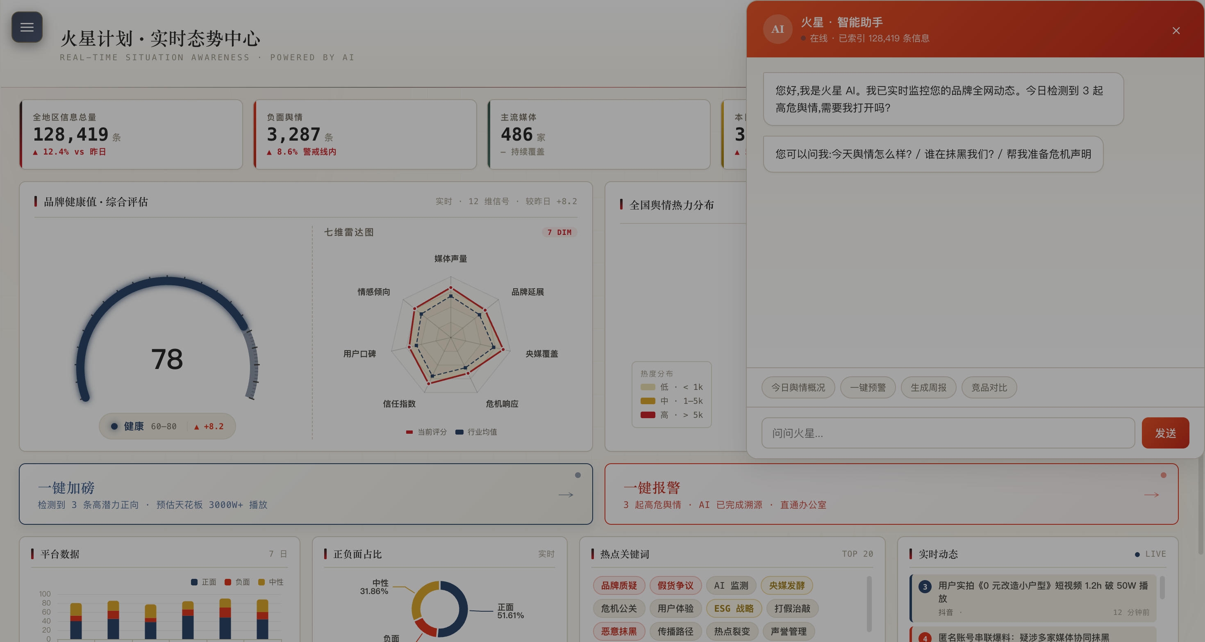This screenshot has height=642, width=1205.
Task: Open feed item 用户实拍《0 元改造小户型》短视频
Action: coord(1033,598)
